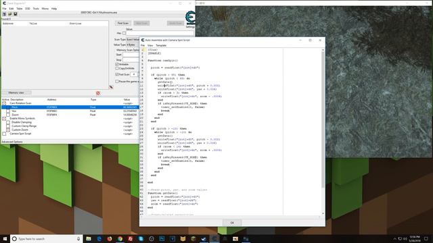Toggle Disable Clamping script checkbox

click(x=8, y=122)
